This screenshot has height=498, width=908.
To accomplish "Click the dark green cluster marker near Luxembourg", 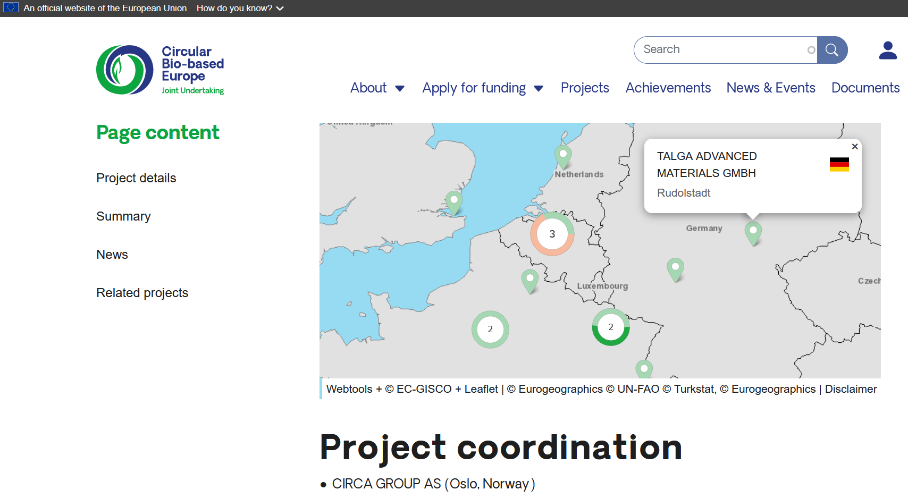I will pos(611,327).
